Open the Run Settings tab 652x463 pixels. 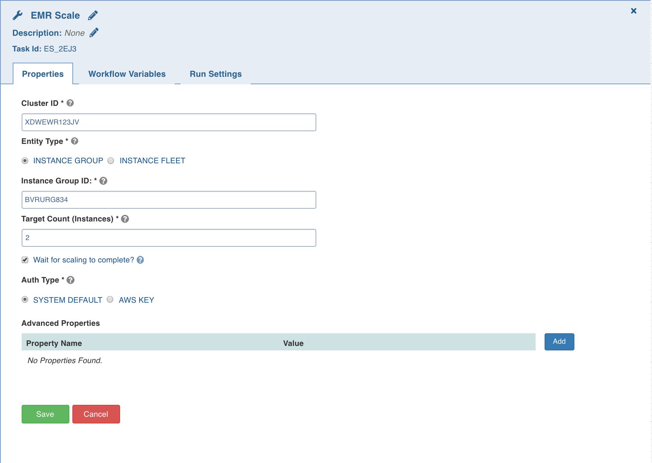[x=216, y=74]
